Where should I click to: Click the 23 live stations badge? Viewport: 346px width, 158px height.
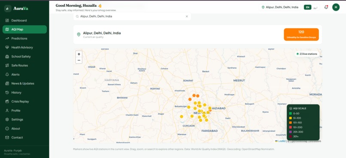[x=307, y=54]
